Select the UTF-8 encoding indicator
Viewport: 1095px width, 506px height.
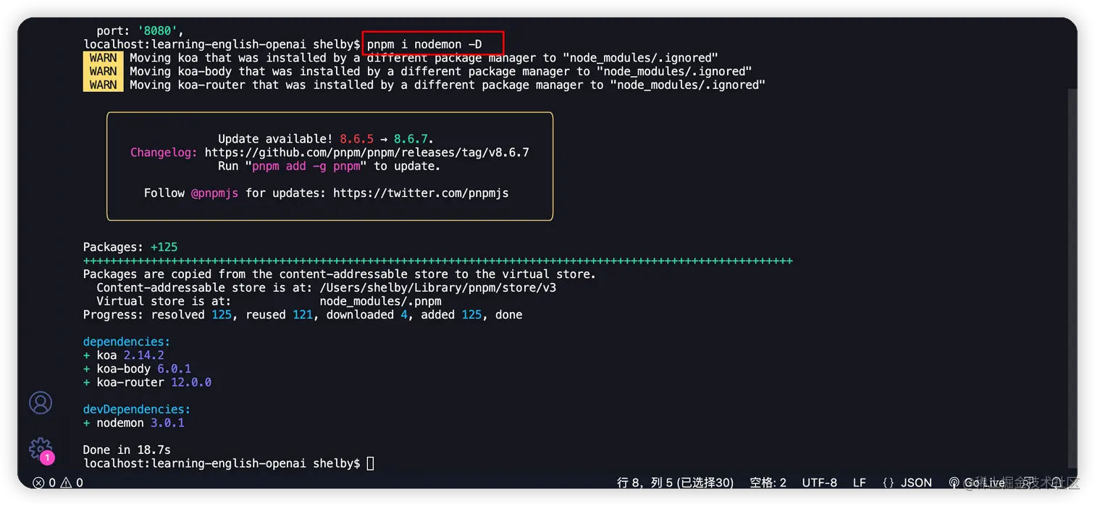tap(819, 483)
